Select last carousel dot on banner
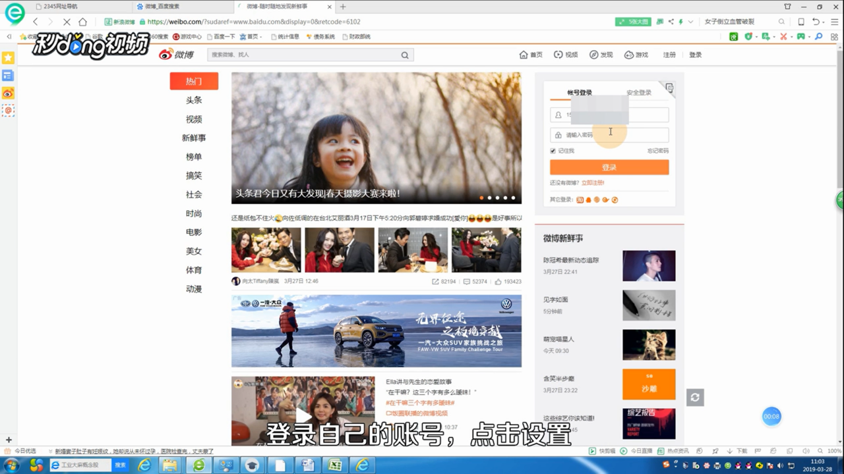The width and height of the screenshot is (844, 474). coord(513,197)
